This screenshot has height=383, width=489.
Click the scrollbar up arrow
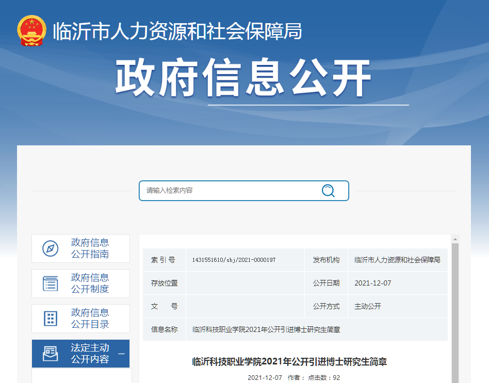(x=455, y=239)
